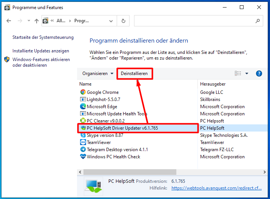
Task: Click the PC HelpSoft Driver Updater icon
Action: pyautogui.click(x=83, y=128)
